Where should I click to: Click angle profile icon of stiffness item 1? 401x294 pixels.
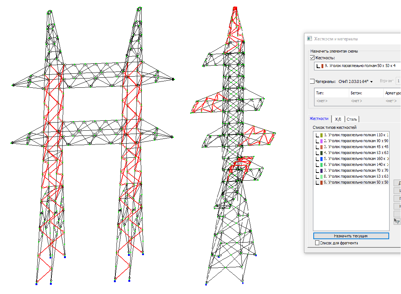pos(317,135)
